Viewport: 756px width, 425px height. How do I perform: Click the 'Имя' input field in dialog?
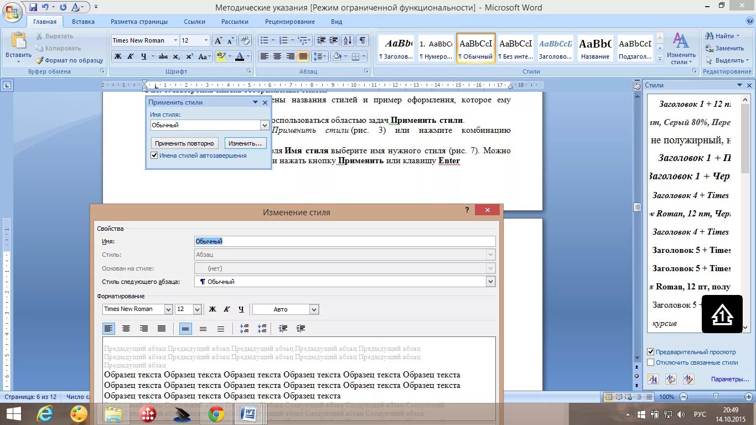345,241
